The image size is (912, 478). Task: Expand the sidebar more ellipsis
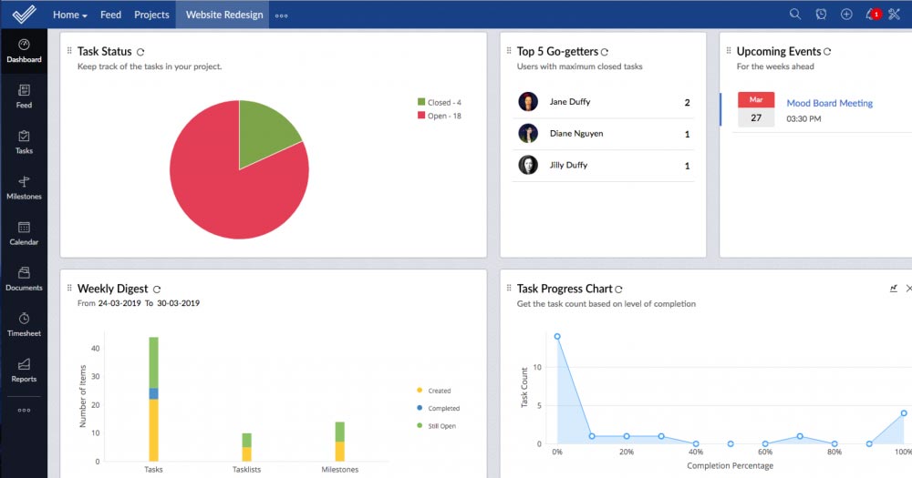24,411
